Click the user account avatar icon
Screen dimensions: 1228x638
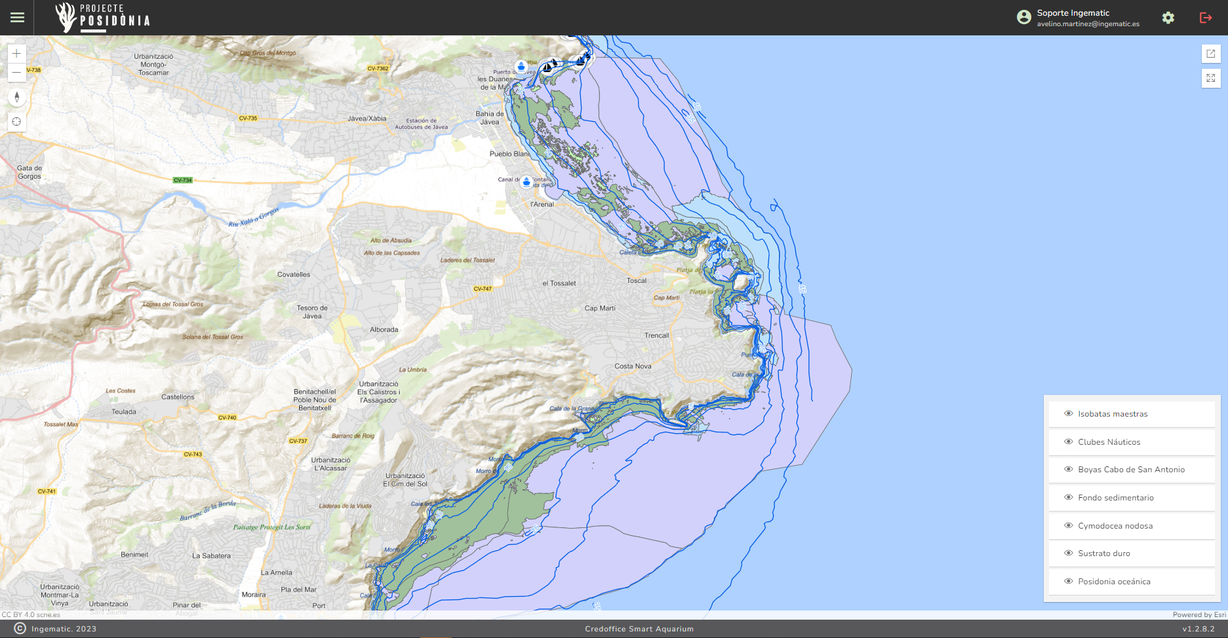pos(1024,18)
